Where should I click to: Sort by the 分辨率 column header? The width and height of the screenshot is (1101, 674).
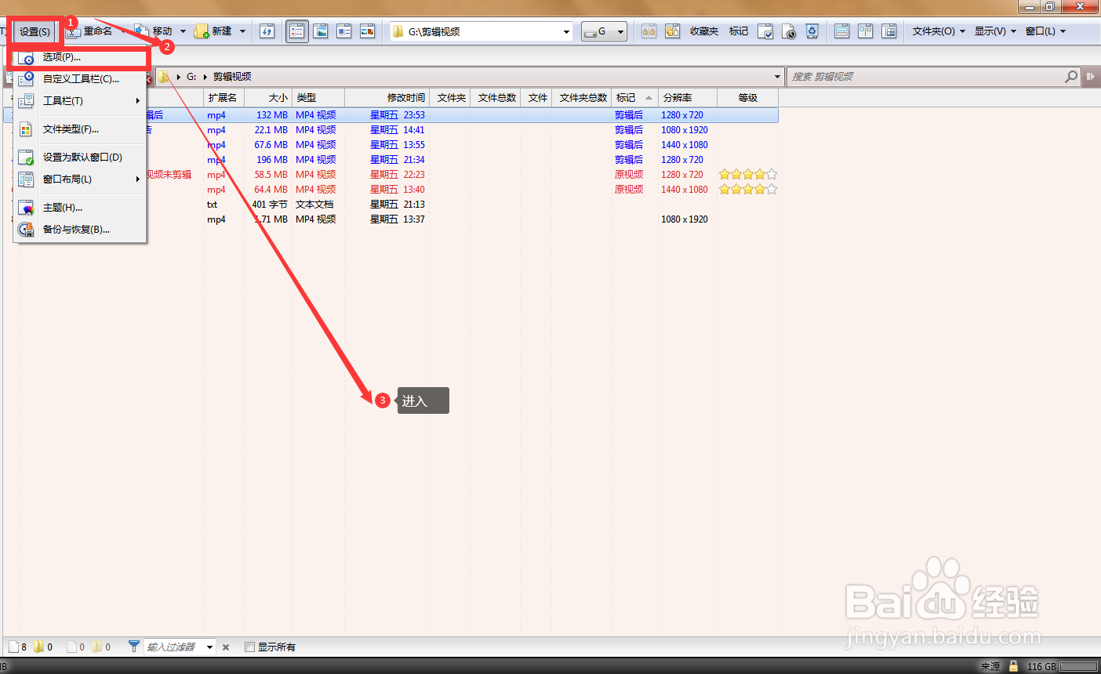688,98
